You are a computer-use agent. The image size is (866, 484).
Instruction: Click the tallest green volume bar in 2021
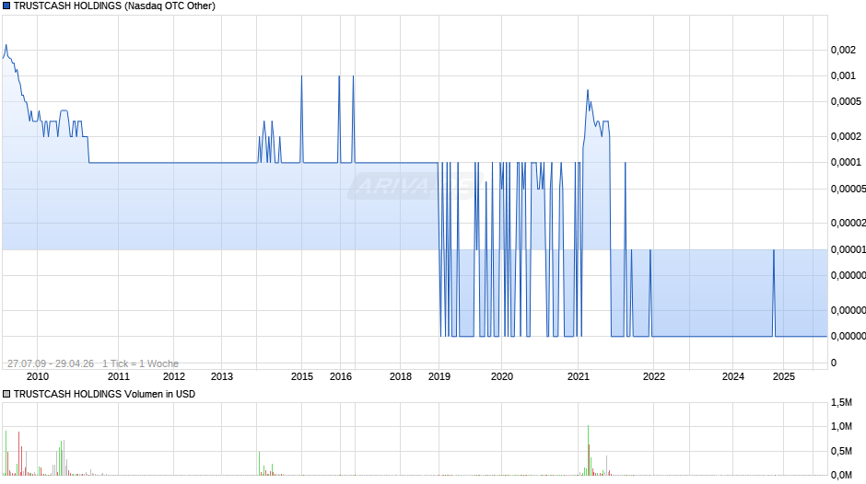[588, 450]
